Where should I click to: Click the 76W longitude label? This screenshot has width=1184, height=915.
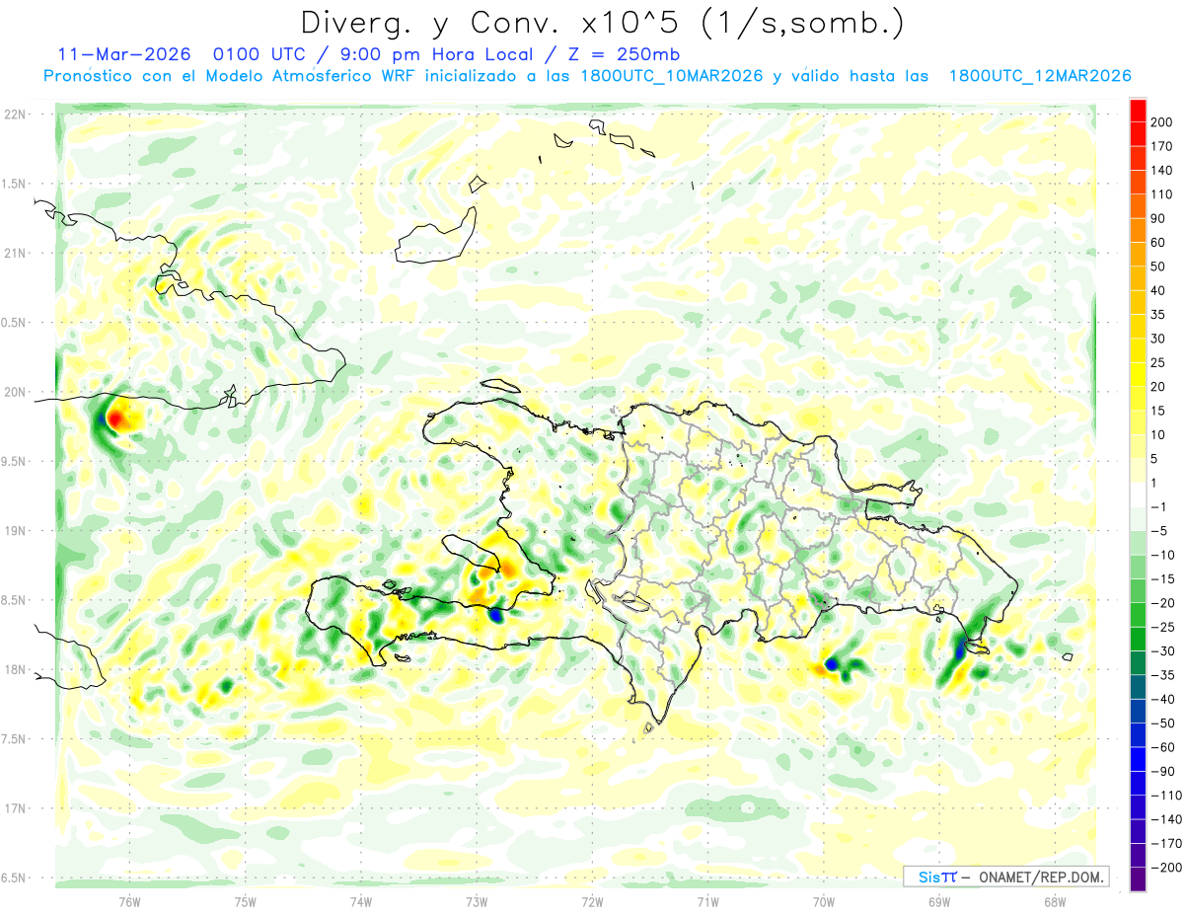click(129, 902)
